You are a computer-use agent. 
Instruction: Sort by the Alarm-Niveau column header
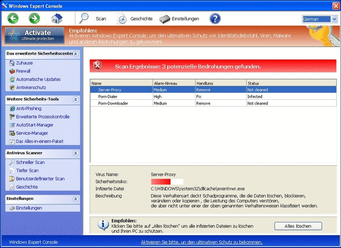coord(174,83)
